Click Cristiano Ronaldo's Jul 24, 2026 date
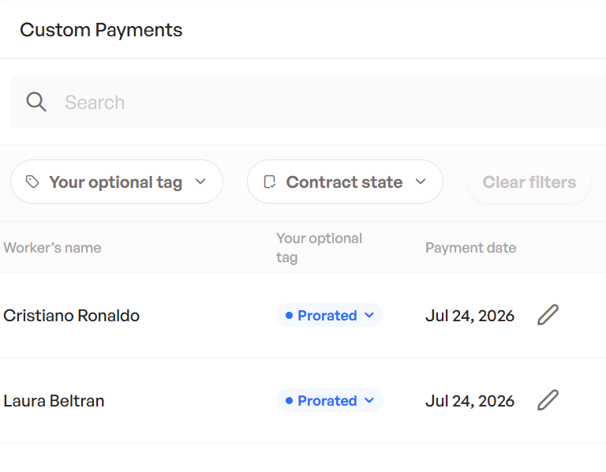The width and height of the screenshot is (606, 472). click(469, 316)
